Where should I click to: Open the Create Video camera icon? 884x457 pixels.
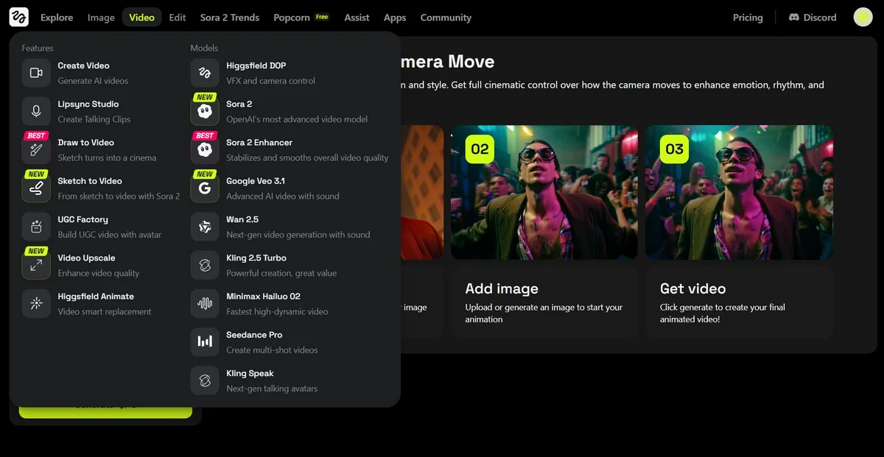click(x=36, y=73)
